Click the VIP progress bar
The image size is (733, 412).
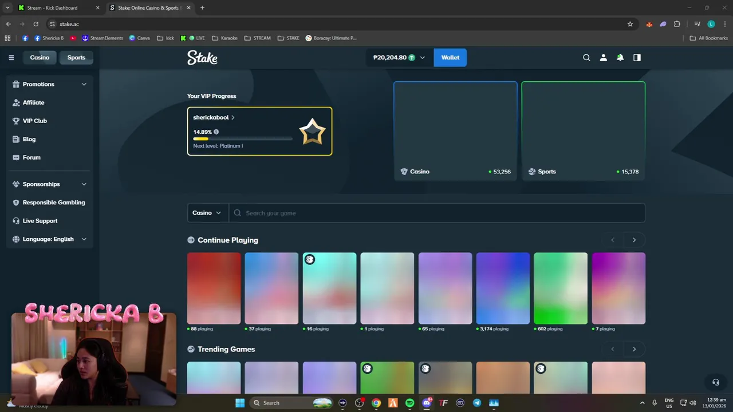[243, 138]
